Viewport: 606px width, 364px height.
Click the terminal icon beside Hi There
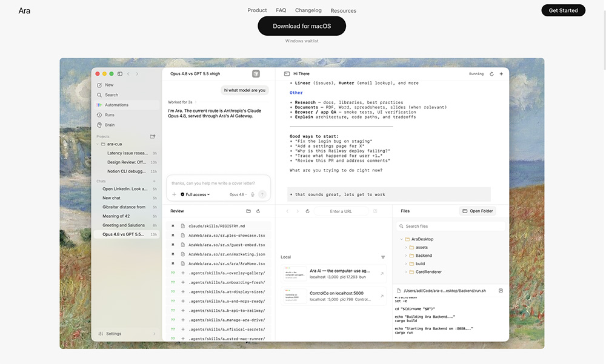pos(287,74)
